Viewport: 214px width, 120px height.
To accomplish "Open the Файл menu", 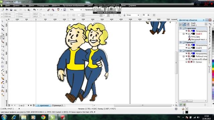I will pyautogui.click(x=7, y=5).
